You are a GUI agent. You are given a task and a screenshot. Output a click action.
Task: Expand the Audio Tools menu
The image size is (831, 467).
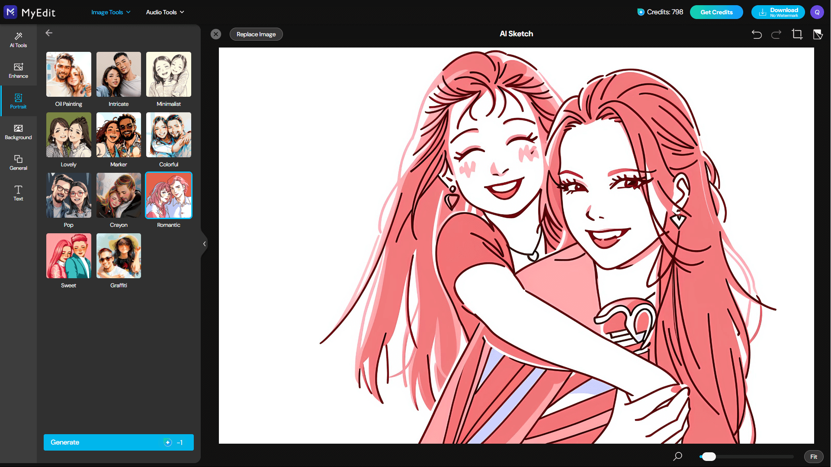164,12
